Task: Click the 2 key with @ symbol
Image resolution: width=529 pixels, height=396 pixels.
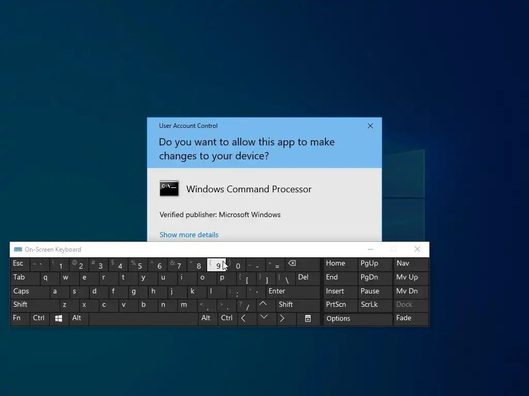Action: coord(79,265)
